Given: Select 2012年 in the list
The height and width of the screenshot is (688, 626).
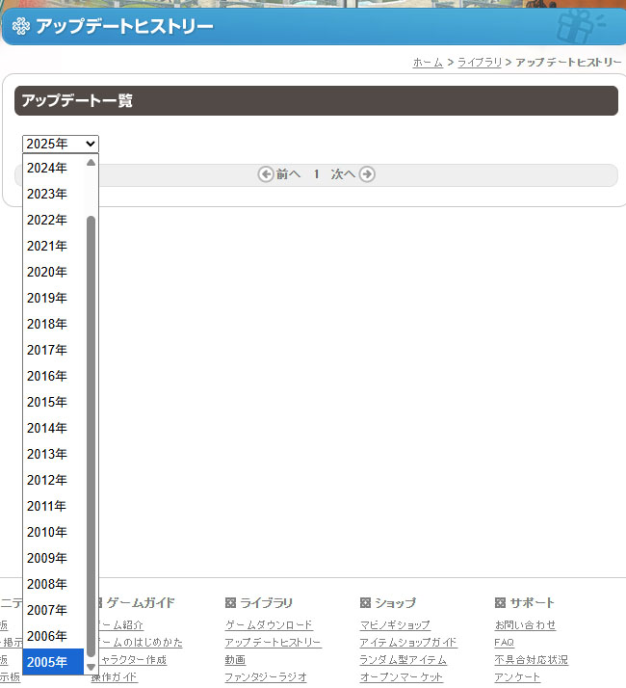Looking at the screenshot, I should 53,480.
